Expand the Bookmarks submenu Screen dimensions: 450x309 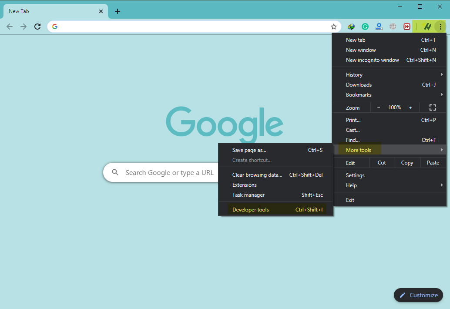pyautogui.click(x=389, y=95)
